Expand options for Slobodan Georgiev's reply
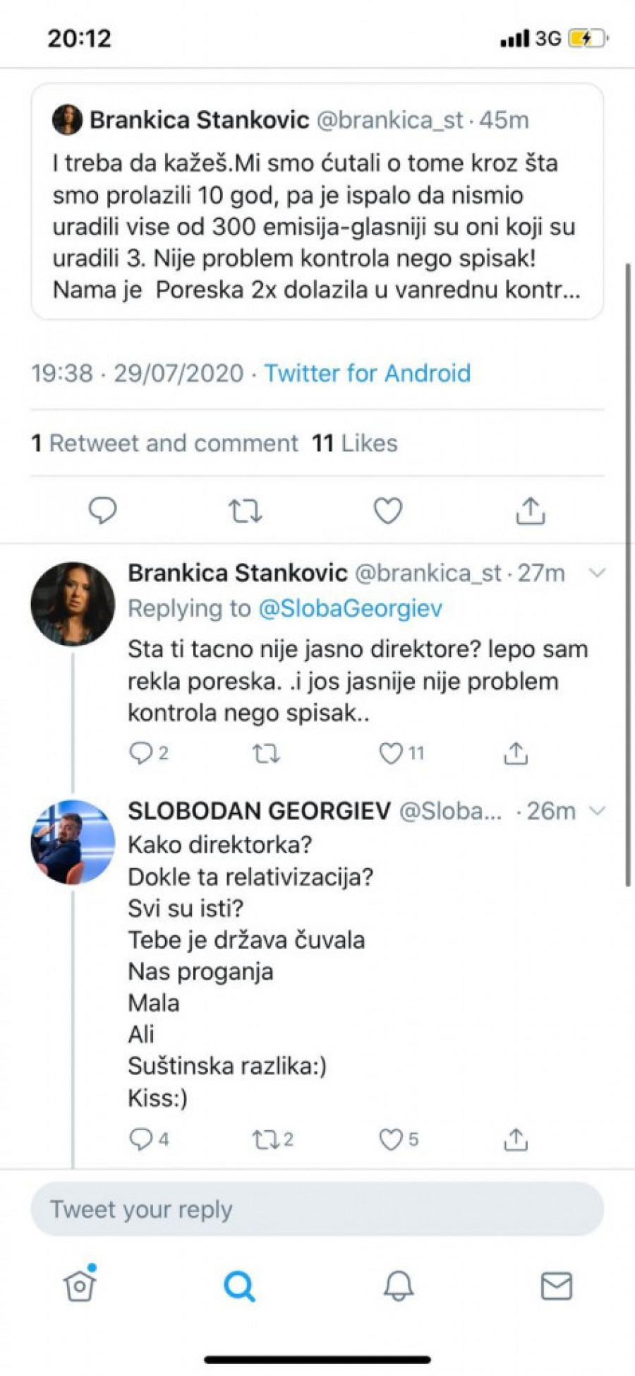This screenshot has height=1376, width=635. tap(597, 811)
